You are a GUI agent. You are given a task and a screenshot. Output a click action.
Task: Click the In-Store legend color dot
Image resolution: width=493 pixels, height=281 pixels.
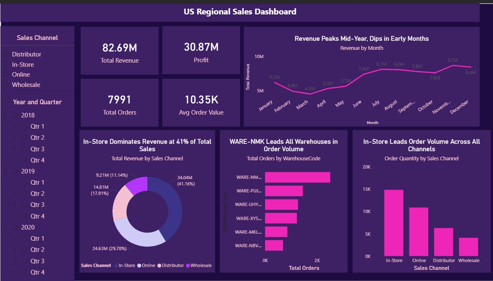click(x=116, y=266)
